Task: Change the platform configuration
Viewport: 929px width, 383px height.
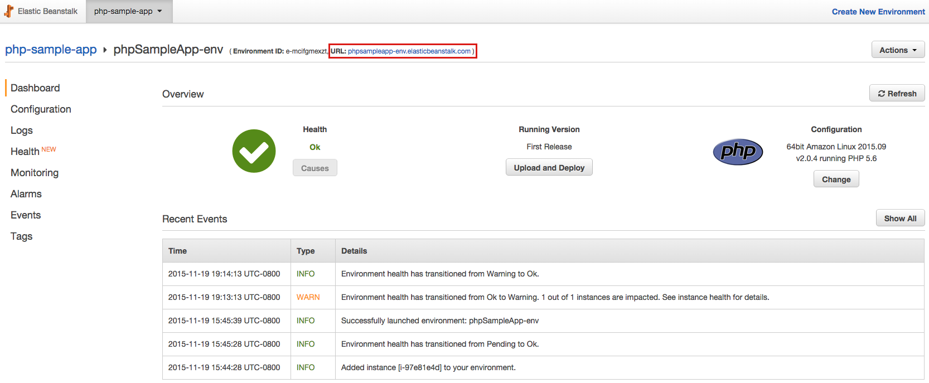Action: pos(836,179)
